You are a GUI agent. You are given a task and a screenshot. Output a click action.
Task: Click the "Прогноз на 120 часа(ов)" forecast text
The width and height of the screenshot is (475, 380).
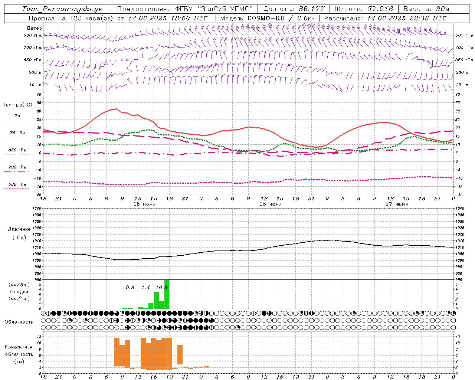click(72, 18)
